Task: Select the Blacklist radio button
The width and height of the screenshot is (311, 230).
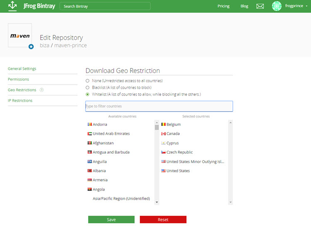Action: (x=87, y=88)
